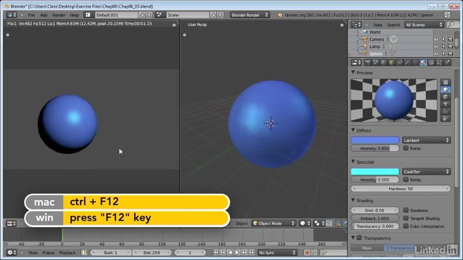Open the File menu
Screen dimensions: 463x260
click(31, 15)
